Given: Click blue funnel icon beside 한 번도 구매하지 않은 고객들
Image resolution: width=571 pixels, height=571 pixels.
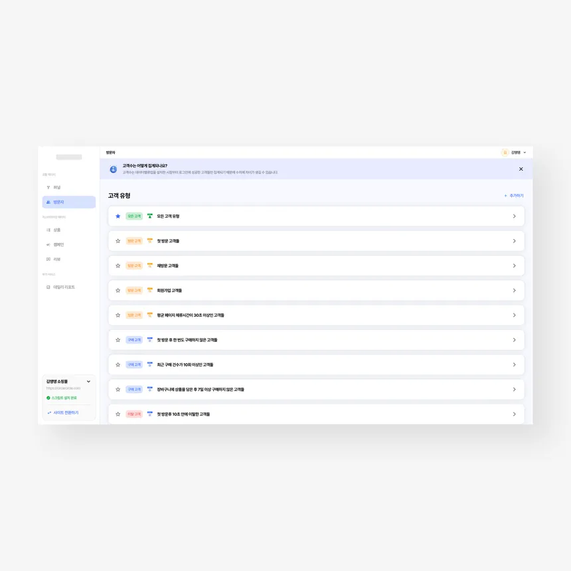Looking at the screenshot, I should (149, 340).
